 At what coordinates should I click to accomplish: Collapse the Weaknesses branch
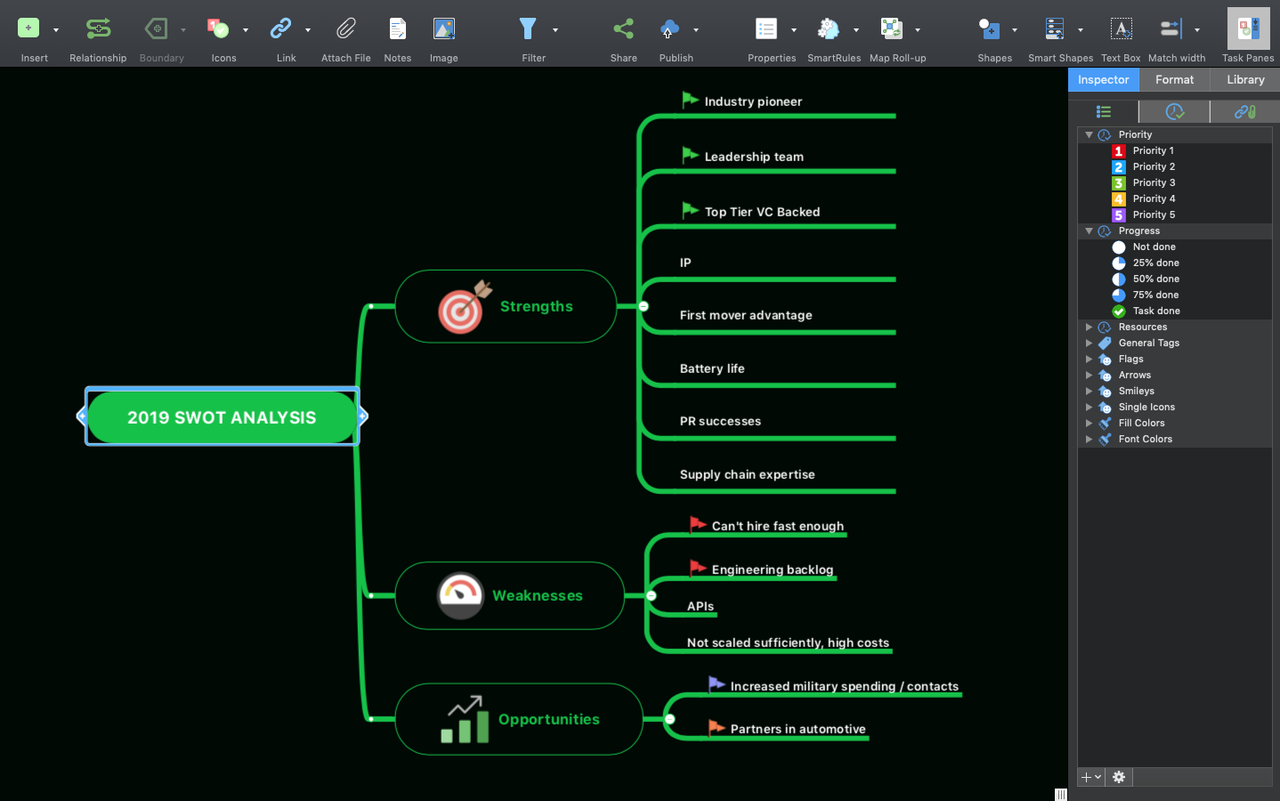coord(651,595)
